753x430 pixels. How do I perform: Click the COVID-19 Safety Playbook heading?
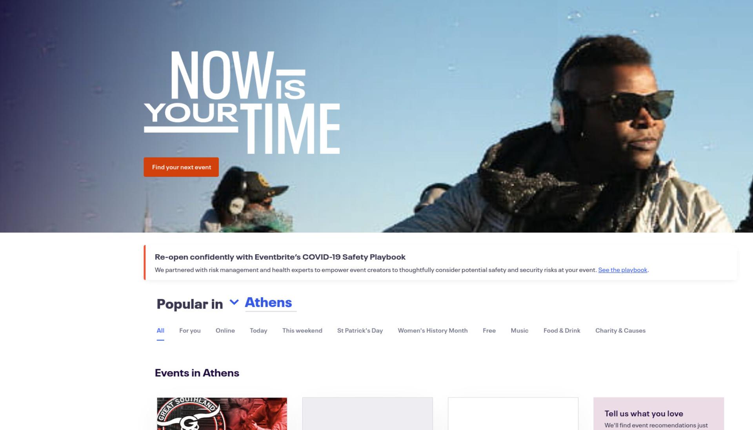[x=280, y=257]
